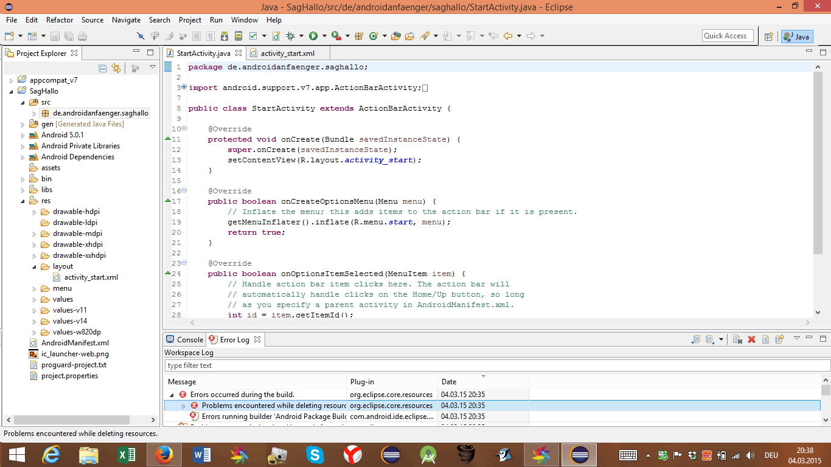Close the StartActivity.java editor tab

click(238, 53)
